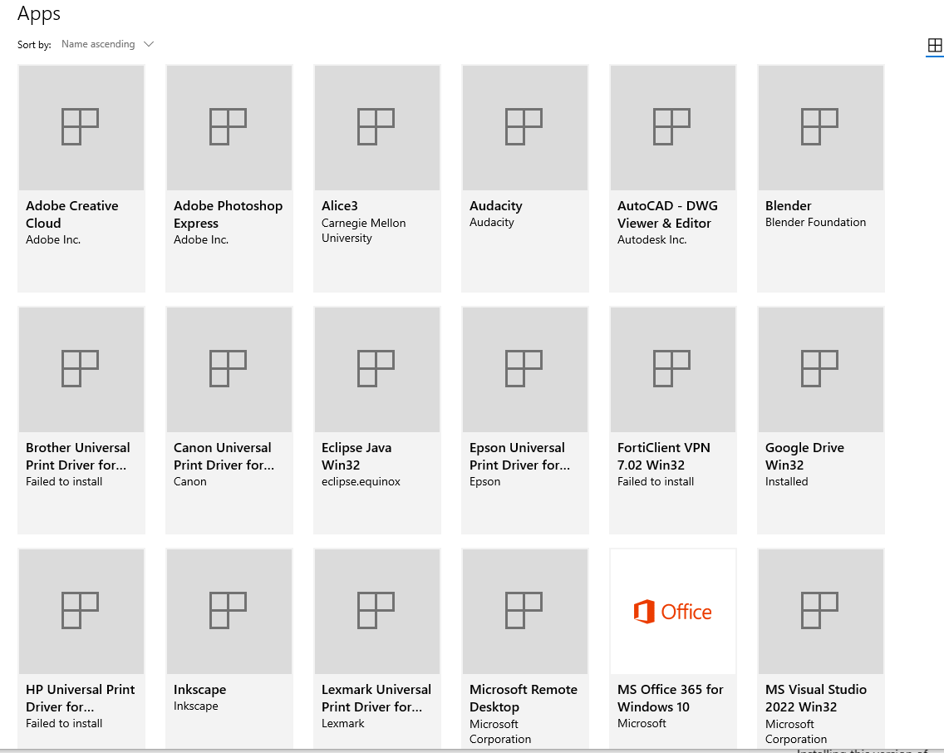
Task: Select the Alice3 app tile icon
Action: click(x=377, y=128)
